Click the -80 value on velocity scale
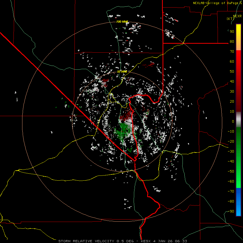The image size is (243, 243). (x=231, y=201)
